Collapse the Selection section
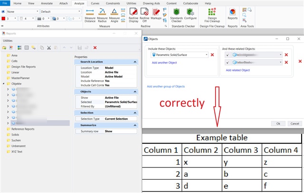The width and height of the screenshot is (304, 193). pyautogui.click(x=135, y=113)
